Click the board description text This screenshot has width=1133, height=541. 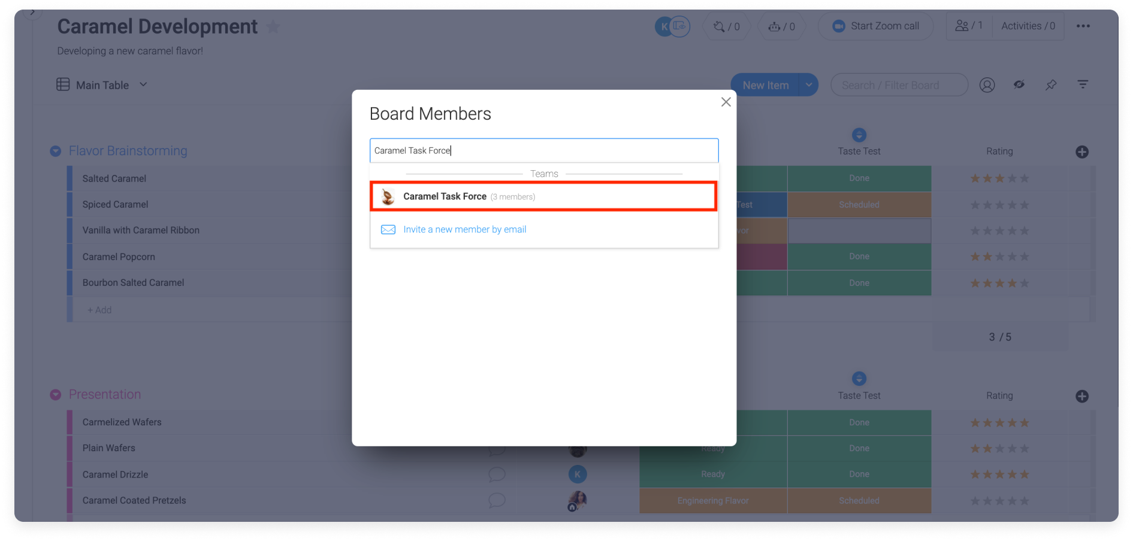[x=130, y=51]
